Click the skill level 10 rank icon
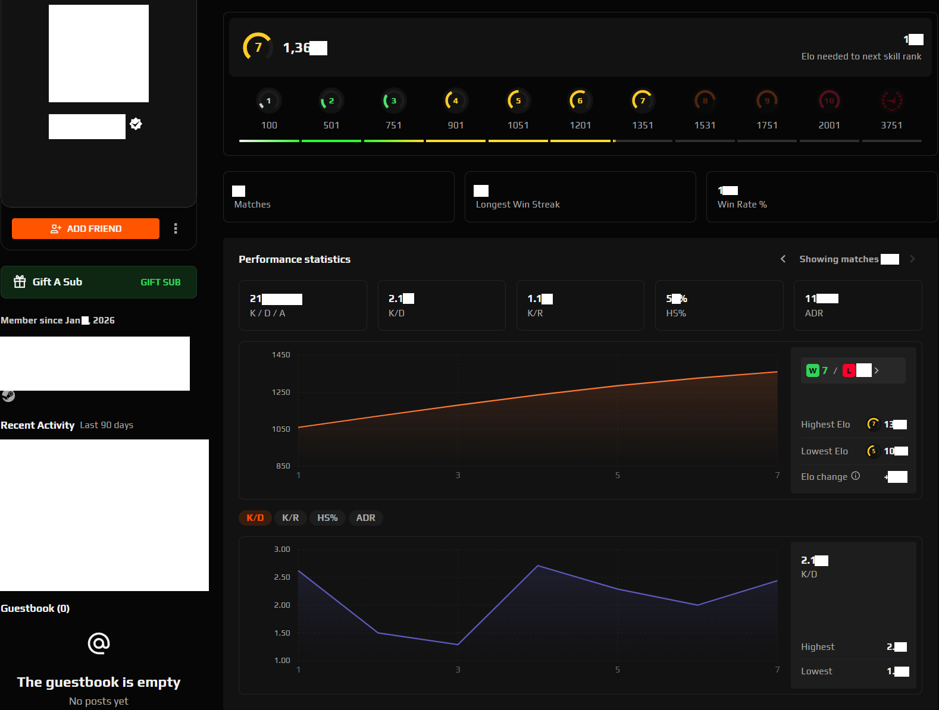939x710 pixels. click(829, 101)
